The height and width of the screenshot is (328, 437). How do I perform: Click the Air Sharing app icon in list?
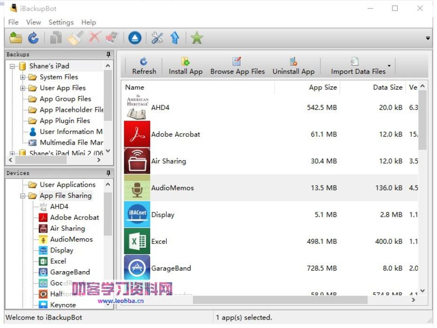(x=137, y=161)
